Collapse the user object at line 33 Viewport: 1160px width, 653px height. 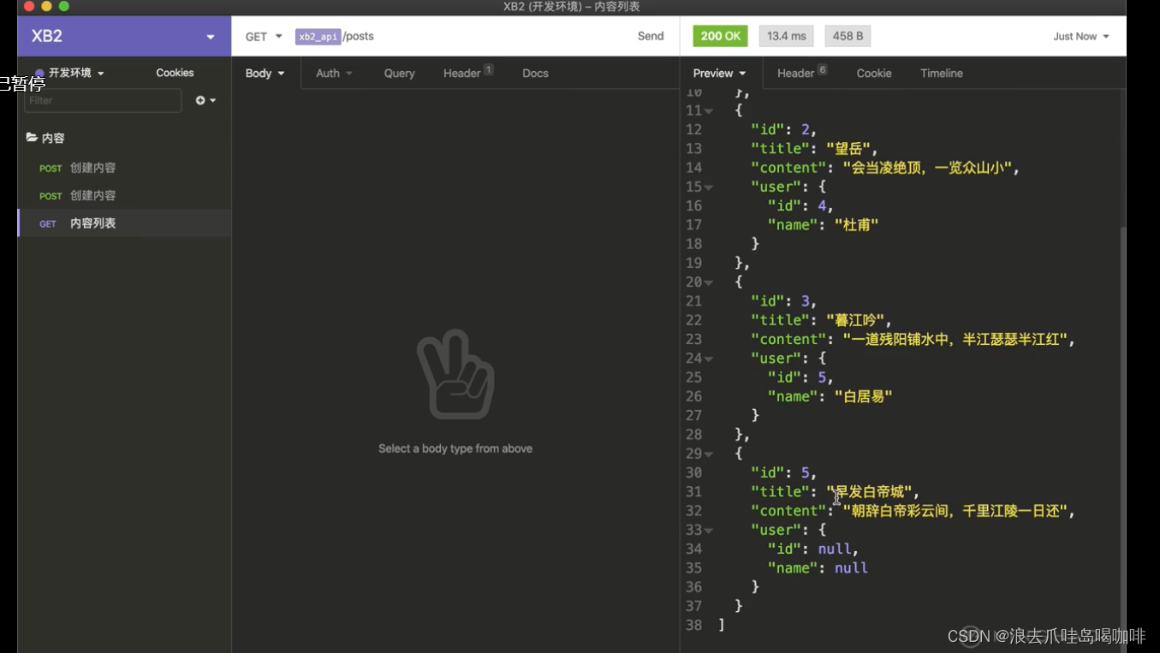click(x=709, y=531)
